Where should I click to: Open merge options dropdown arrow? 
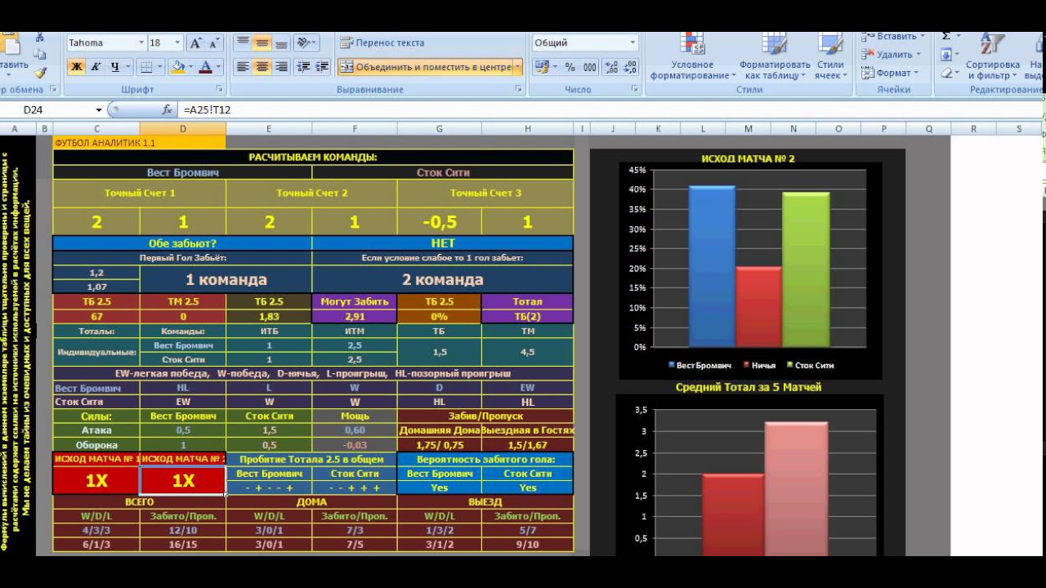click(518, 67)
